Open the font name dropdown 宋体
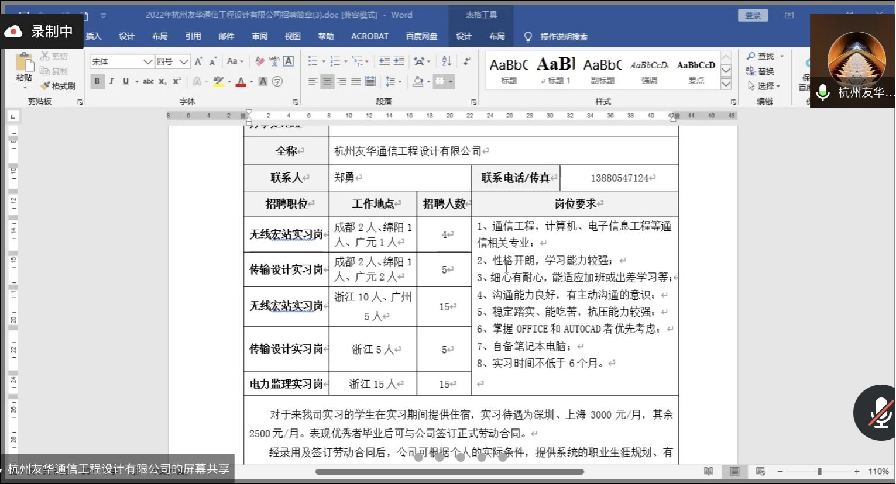The width and height of the screenshot is (896, 484). coord(147,61)
